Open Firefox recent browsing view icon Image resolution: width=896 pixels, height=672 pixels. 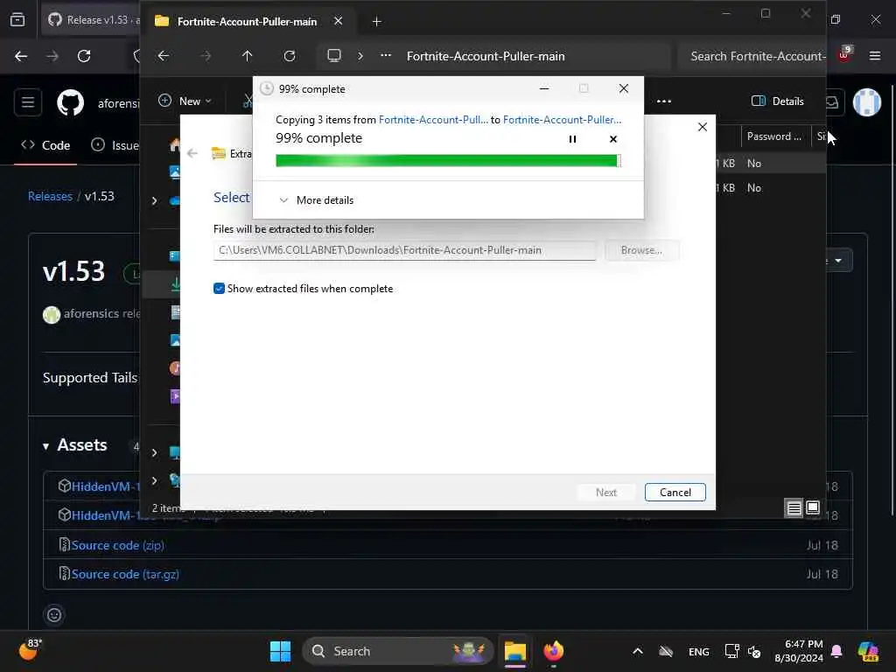point(17,20)
